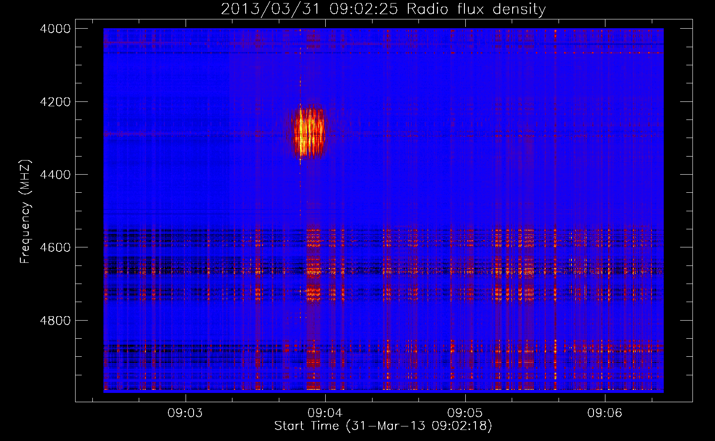Click the 09:05 time axis label

465,413
